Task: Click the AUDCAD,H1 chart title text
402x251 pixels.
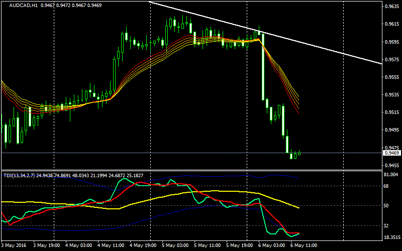Action: [23, 6]
